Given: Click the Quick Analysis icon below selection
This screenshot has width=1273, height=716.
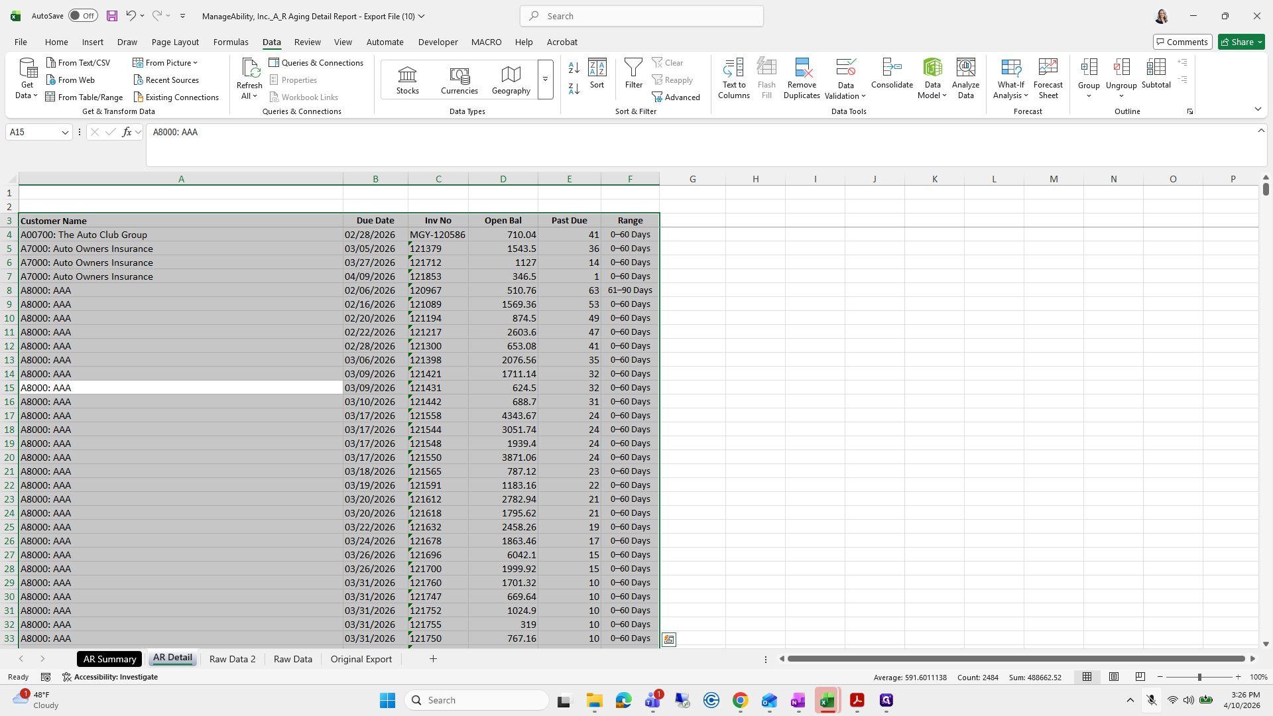Looking at the screenshot, I should pyautogui.click(x=669, y=640).
